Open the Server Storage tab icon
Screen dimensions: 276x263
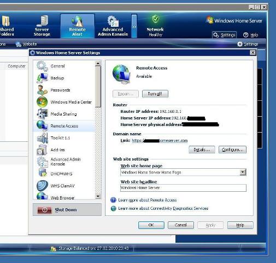[43, 21]
